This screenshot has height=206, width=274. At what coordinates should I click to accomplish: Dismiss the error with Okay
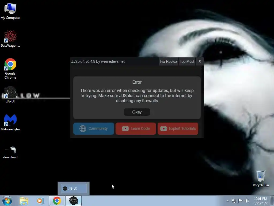137,112
